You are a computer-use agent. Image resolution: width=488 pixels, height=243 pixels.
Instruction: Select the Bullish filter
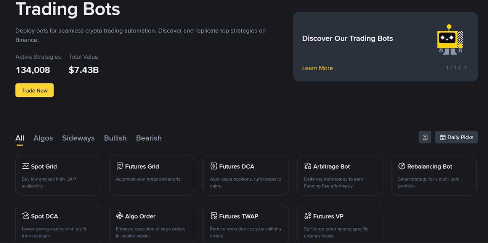(115, 138)
